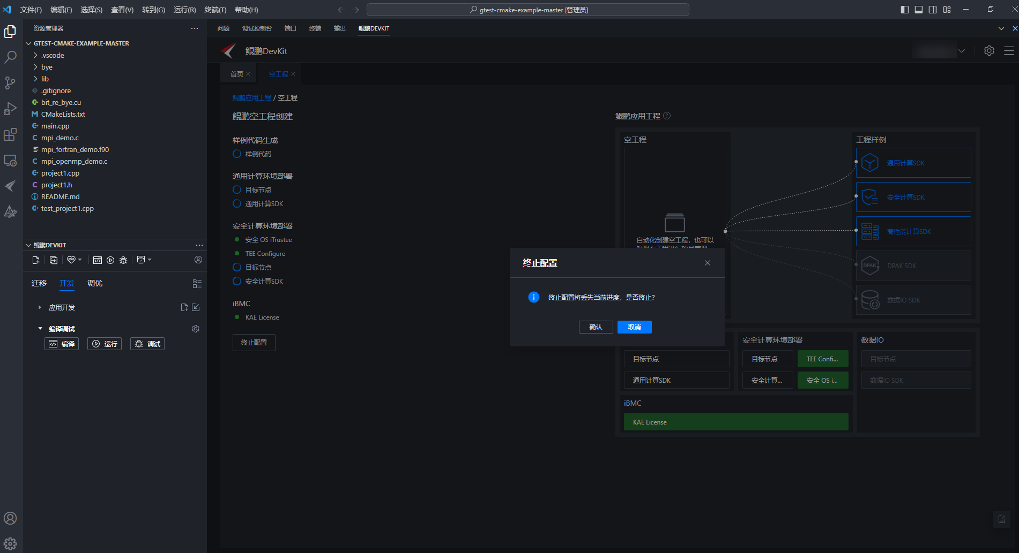Click import project icon beside 应用开发
Viewport: 1019px width, 553px height.
[196, 307]
